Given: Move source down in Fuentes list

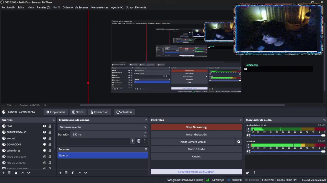Looking at the screenshot, I should 29,173.
